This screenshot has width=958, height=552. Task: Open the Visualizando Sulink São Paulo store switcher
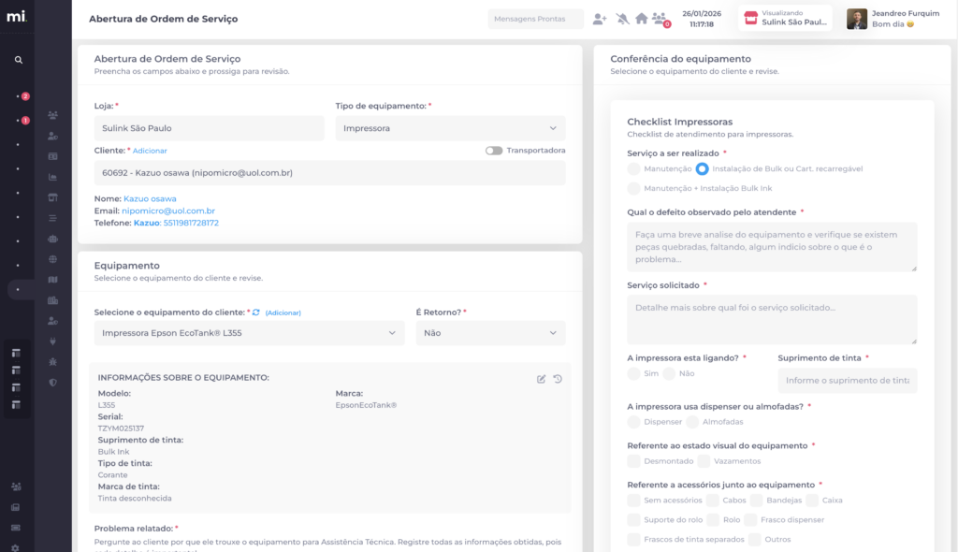point(785,19)
